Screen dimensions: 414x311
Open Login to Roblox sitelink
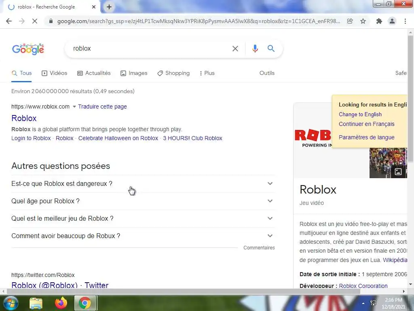31,138
